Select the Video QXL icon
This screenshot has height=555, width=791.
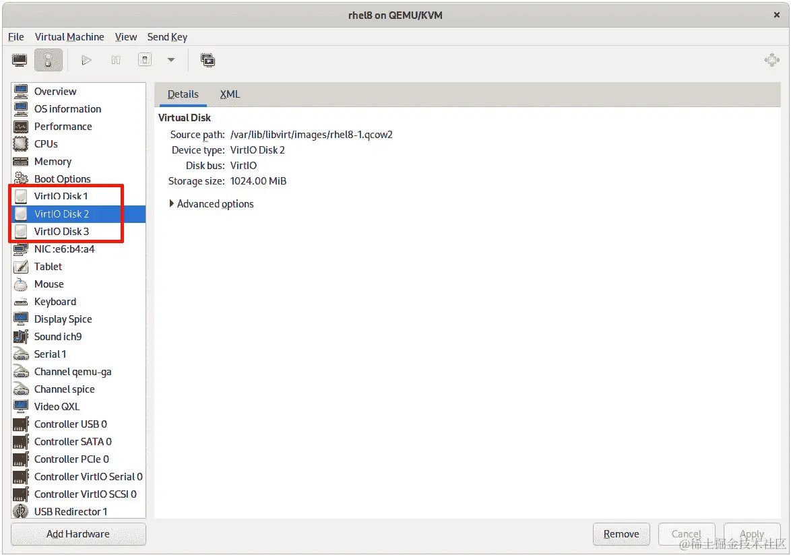coord(21,407)
